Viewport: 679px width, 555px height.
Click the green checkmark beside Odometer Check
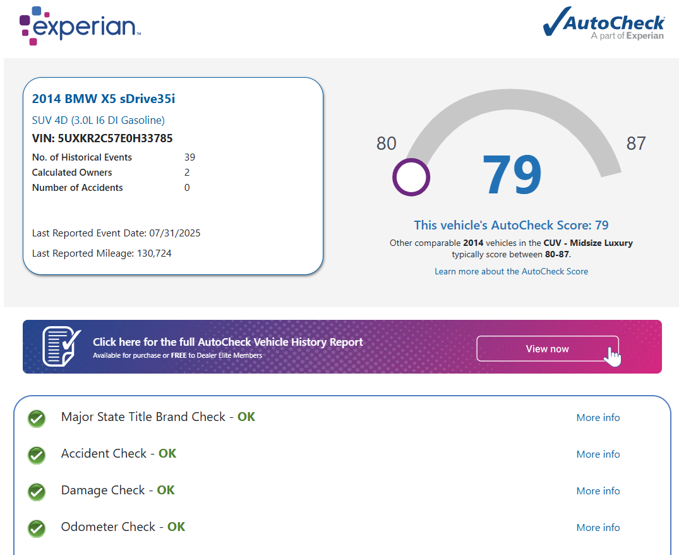click(37, 528)
